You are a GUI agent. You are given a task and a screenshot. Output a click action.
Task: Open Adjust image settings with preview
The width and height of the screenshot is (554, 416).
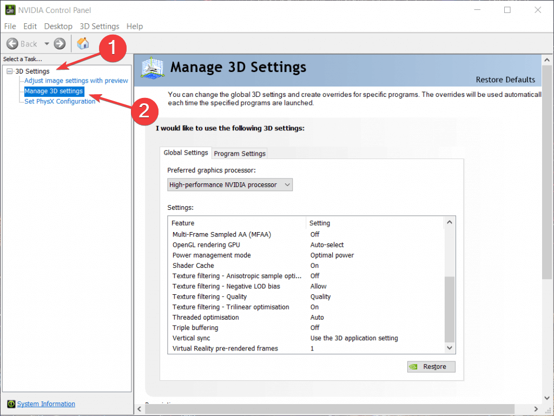[76, 81]
